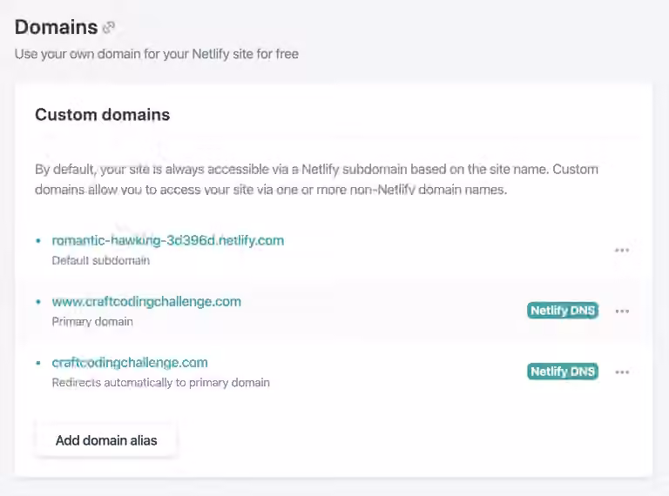This screenshot has width=669, height=496.
Task: Click the Custom domains section heading
Action: point(103,115)
